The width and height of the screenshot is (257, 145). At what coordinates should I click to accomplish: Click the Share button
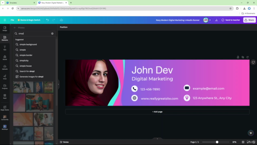(249, 20)
